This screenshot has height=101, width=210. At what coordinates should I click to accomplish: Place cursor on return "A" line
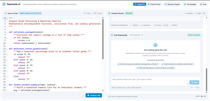[x=24, y=57]
